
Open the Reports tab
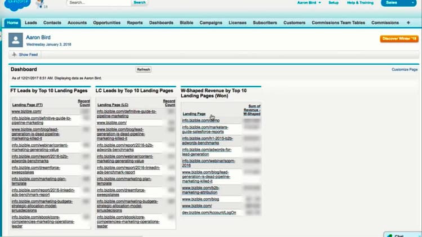coord(135,23)
